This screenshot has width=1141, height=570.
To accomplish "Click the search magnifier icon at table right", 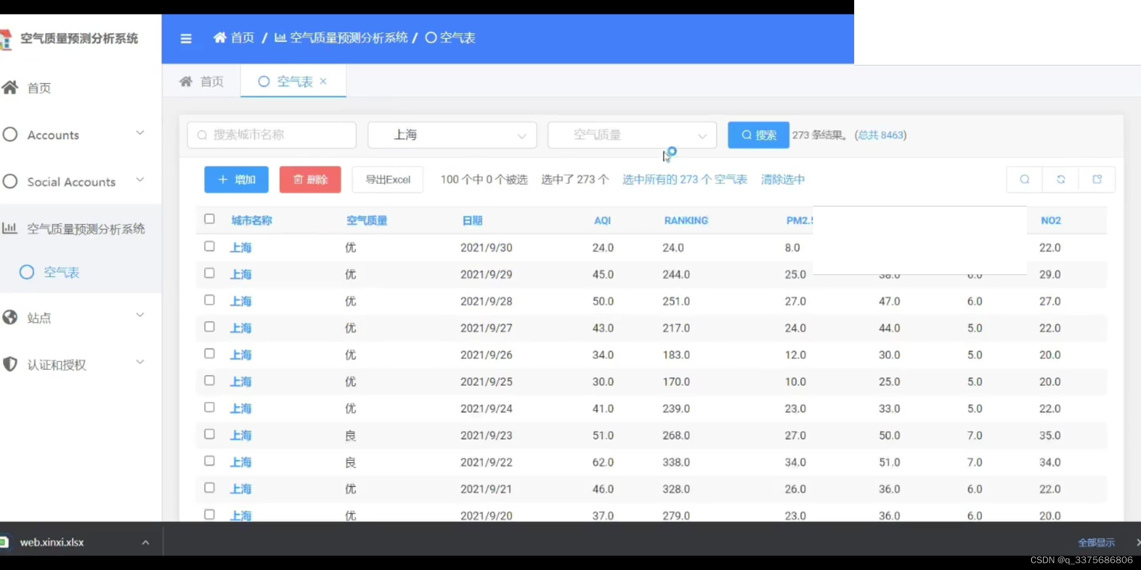I will coord(1024,179).
